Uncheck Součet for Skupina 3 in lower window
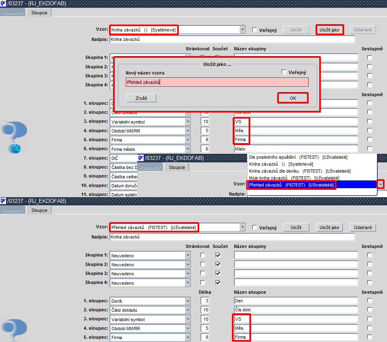 point(218,273)
